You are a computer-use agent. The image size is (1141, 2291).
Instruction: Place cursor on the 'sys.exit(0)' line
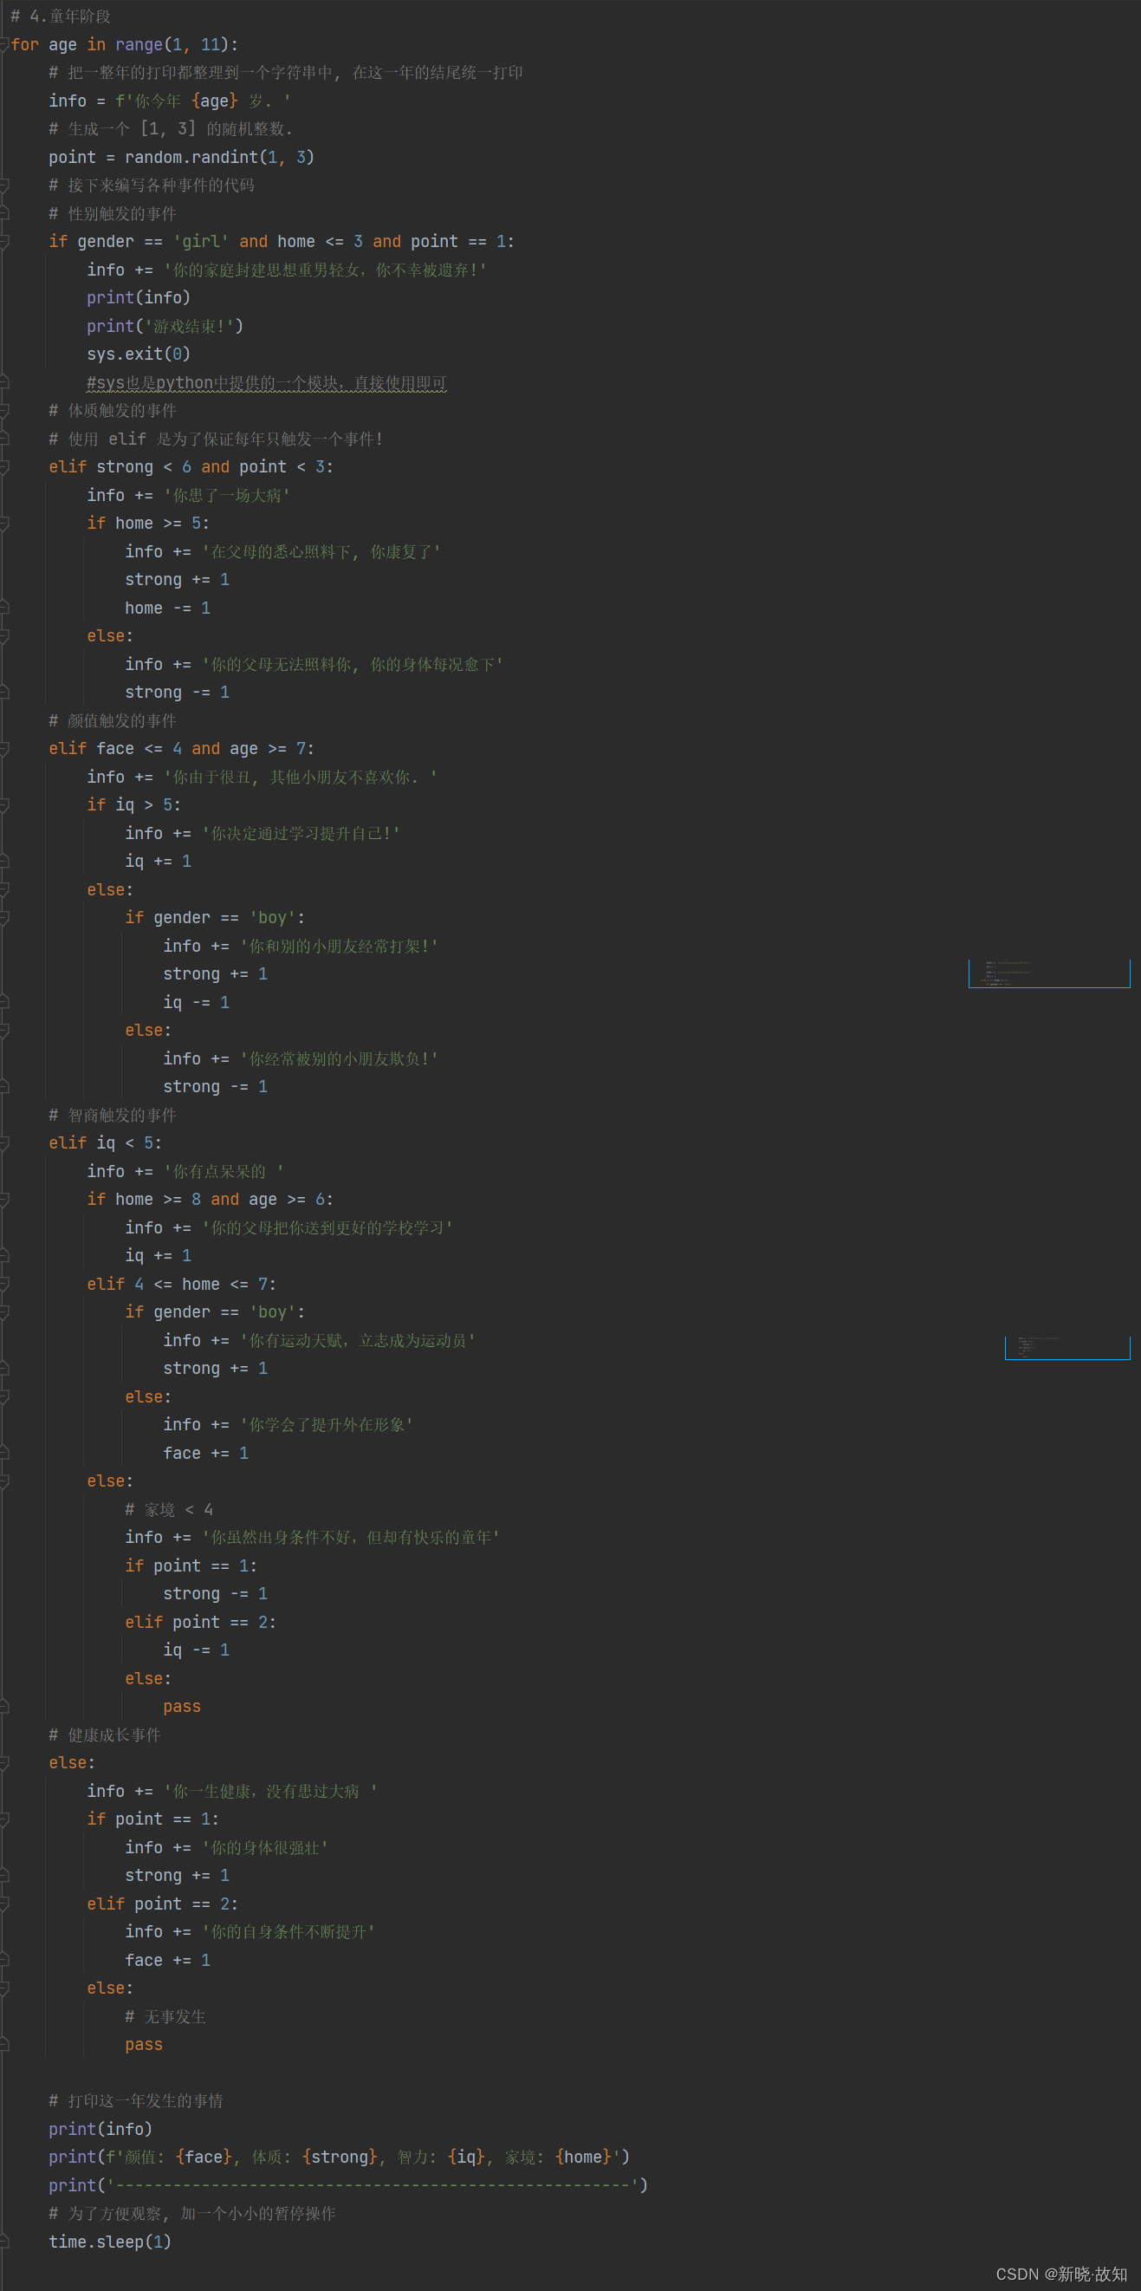click(x=139, y=354)
